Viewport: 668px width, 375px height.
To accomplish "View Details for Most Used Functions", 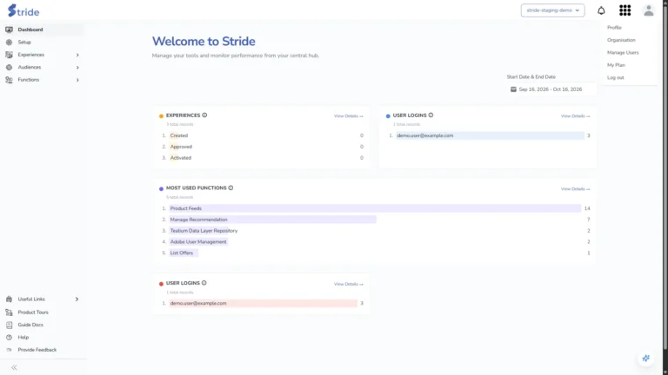I will 575,189.
